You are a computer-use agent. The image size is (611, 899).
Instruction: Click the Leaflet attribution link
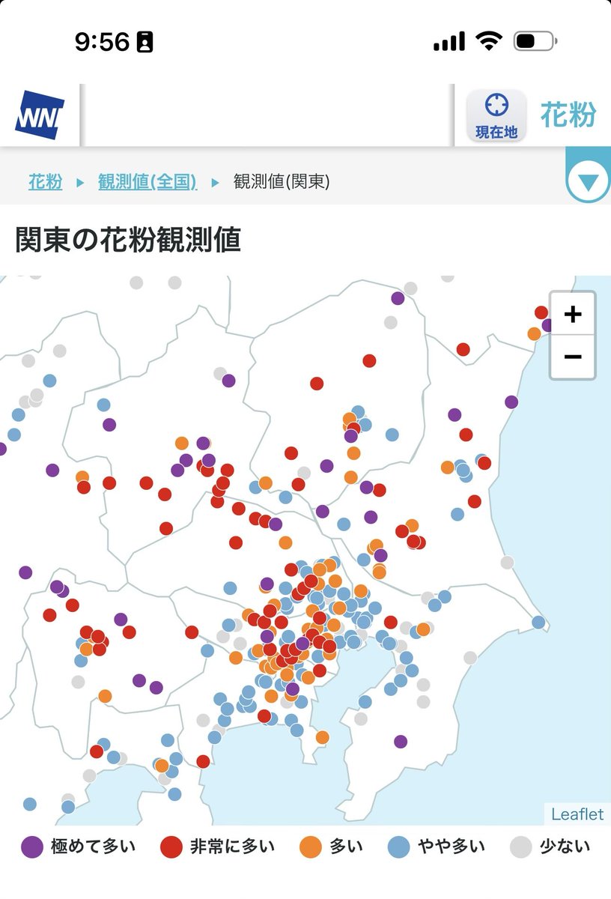(577, 814)
